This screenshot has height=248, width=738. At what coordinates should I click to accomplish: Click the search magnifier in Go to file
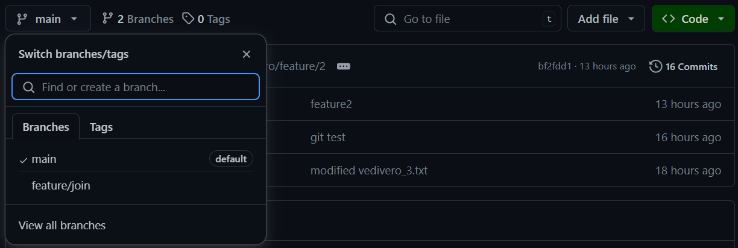tap(391, 19)
